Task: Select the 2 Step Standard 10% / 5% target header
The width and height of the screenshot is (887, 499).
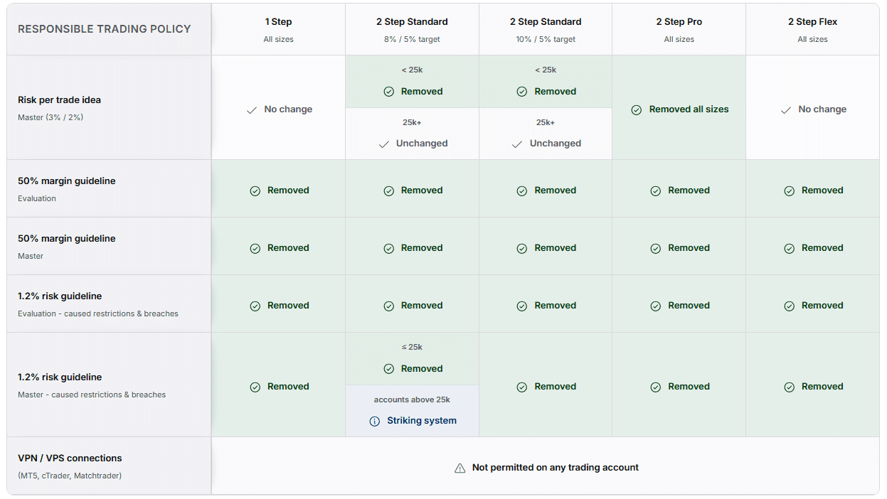Action: (x=546, y=29)
